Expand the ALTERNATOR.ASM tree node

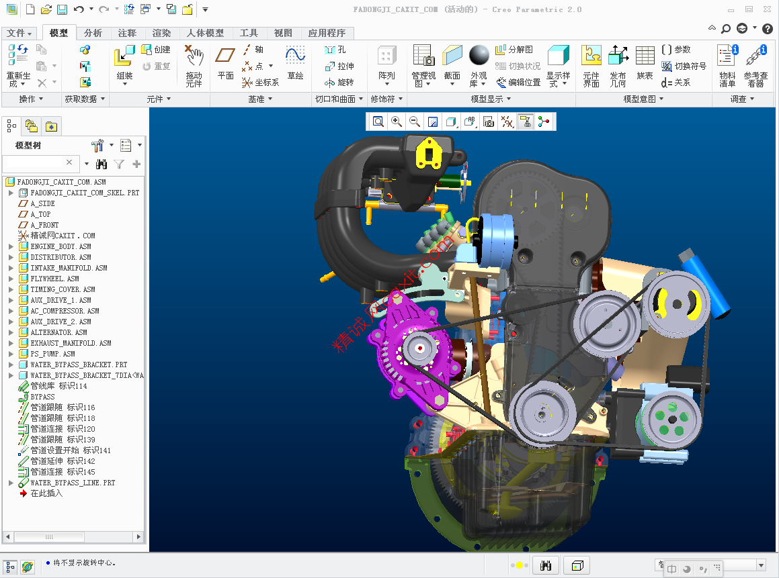[x=11, y=332]
